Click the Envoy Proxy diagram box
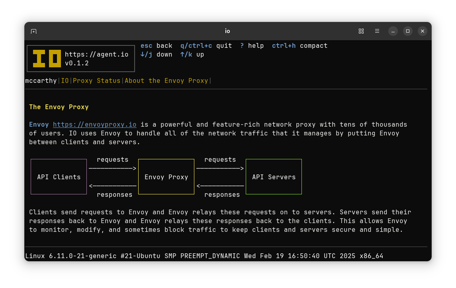This screenshot has width=456, height=288. click(166, 176)
